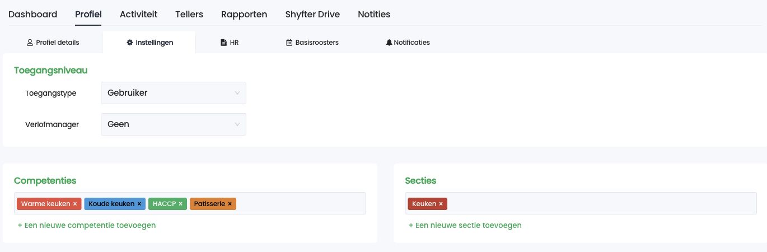Open the Tellers page
The width and height of the screenshot is (767, 252).
tap(189, 14)
